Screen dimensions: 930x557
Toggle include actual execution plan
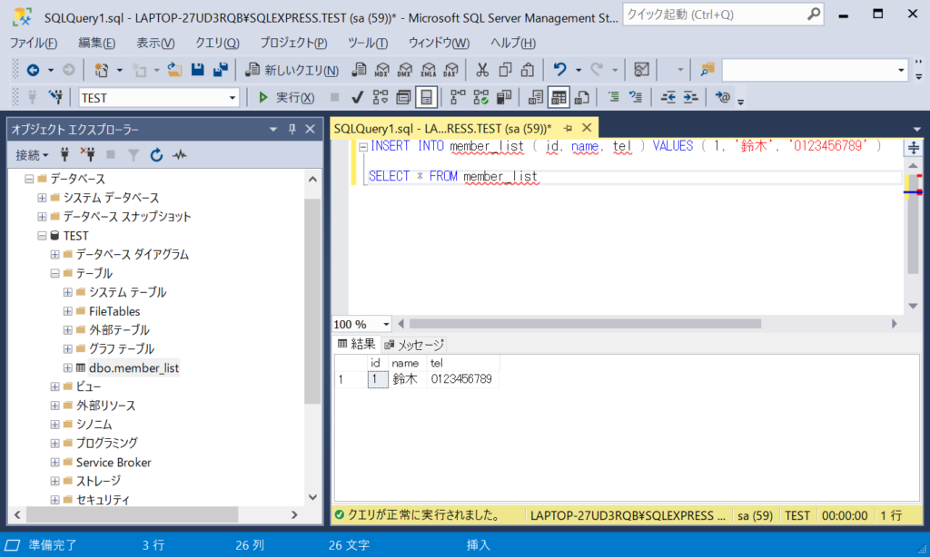(458, 97)
